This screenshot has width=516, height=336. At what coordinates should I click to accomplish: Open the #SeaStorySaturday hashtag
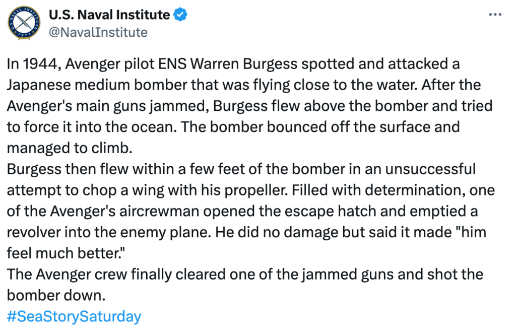pyautogui.click(x=74, y=316)
